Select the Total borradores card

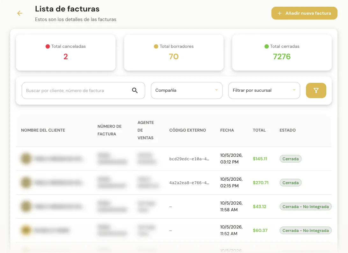pyautogui.click(x=174, y=53)
